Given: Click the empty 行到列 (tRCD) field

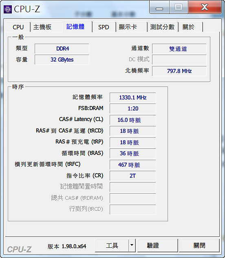Looking at the screenshot, I should [132, 209].
